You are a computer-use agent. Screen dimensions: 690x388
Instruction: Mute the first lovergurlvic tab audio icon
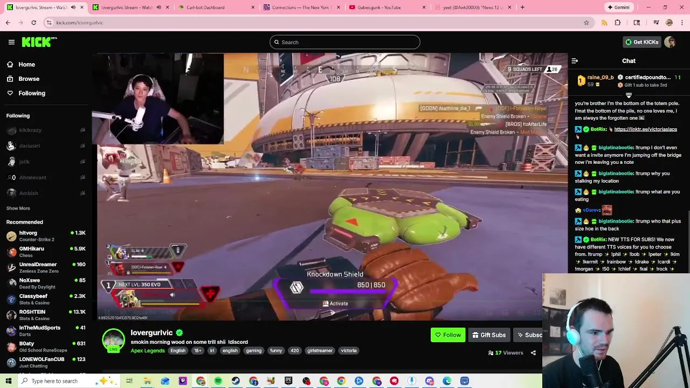tap(73, 8)
